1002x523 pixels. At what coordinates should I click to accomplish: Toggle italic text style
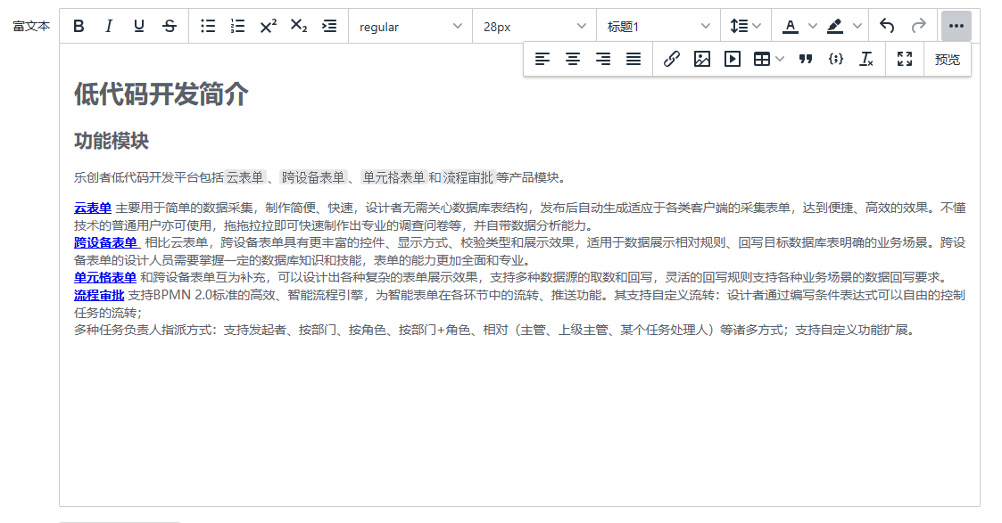click(x=109, y=27)
